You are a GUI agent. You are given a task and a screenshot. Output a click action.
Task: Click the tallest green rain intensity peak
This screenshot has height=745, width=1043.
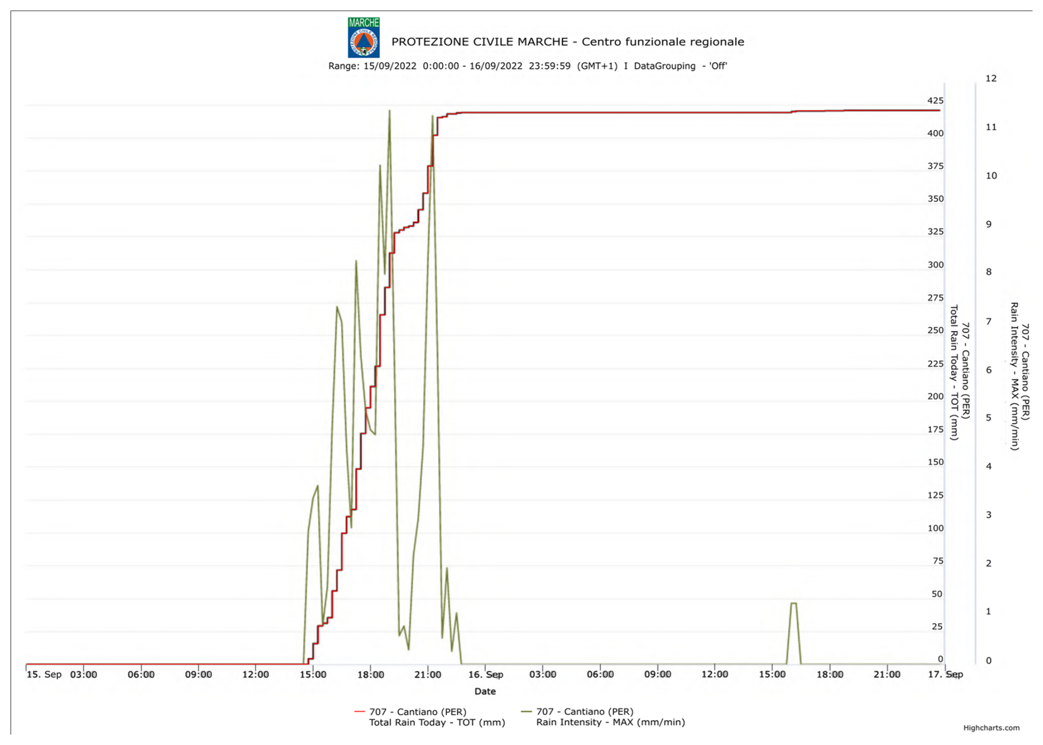click(390, 111)
